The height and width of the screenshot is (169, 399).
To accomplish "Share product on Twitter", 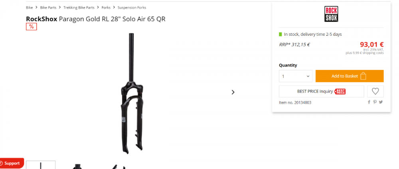I will pos(381,102).
